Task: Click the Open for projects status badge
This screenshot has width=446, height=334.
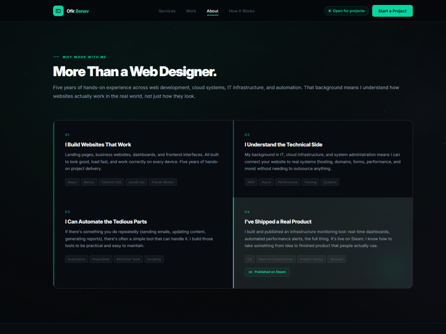Action: click(347, 11)
